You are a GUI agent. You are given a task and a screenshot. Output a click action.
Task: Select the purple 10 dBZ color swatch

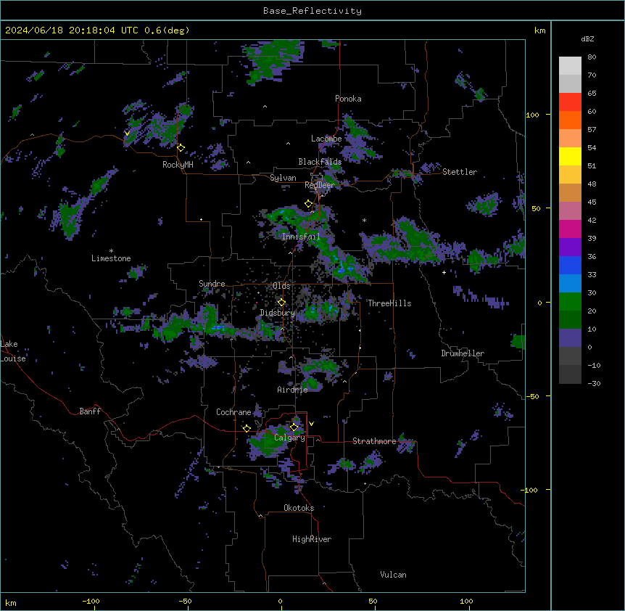(570, 338)
